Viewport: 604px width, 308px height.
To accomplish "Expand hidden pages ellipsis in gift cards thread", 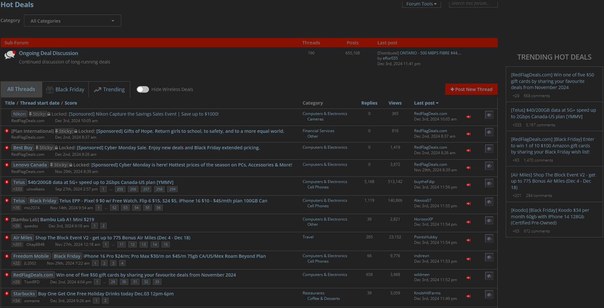I will (104, 282).
